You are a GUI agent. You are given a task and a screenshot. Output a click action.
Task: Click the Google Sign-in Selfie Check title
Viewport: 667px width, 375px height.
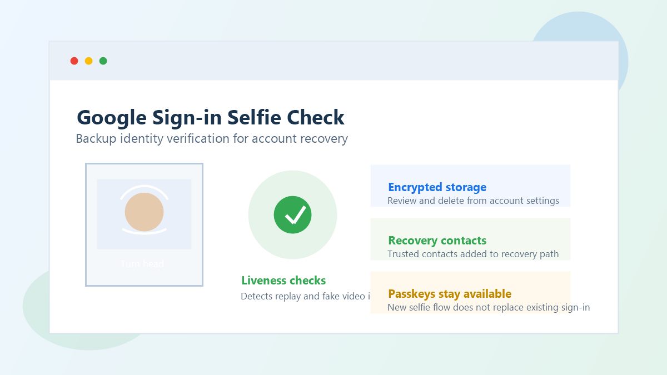211,117
